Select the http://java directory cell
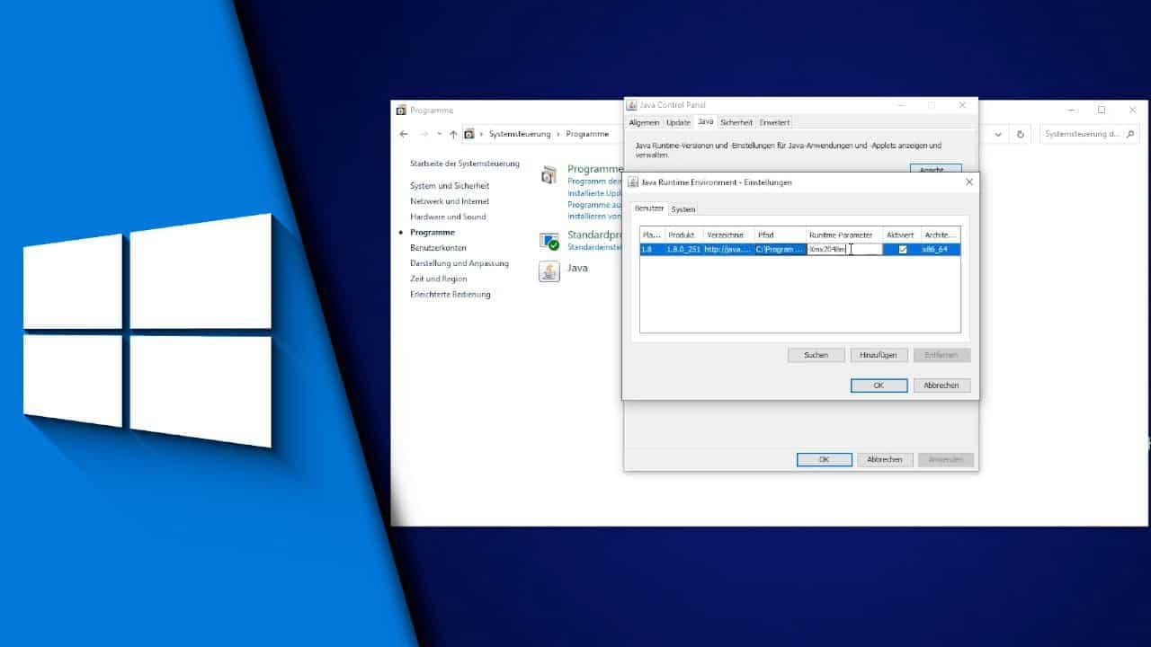 [727, 249]
